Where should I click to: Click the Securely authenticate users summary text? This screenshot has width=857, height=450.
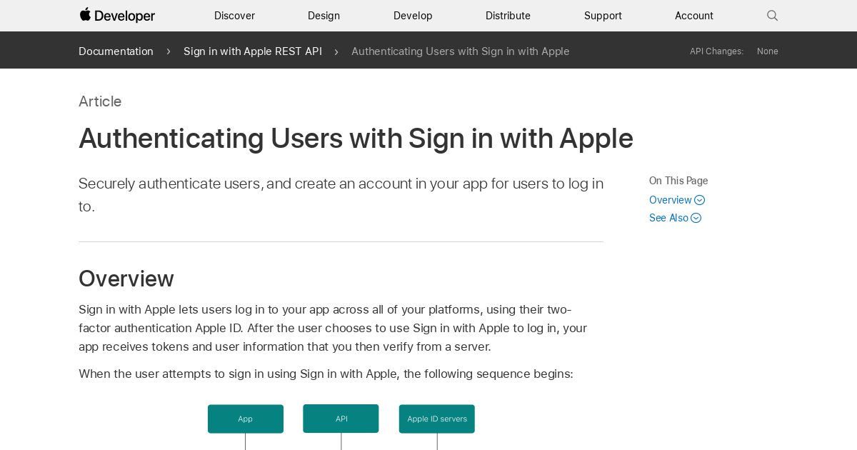coord(341,195)
